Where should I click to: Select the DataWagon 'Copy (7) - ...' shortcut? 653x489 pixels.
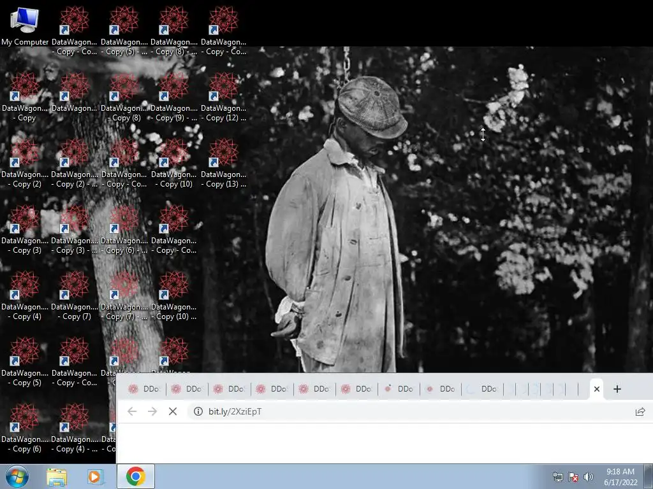124,296
